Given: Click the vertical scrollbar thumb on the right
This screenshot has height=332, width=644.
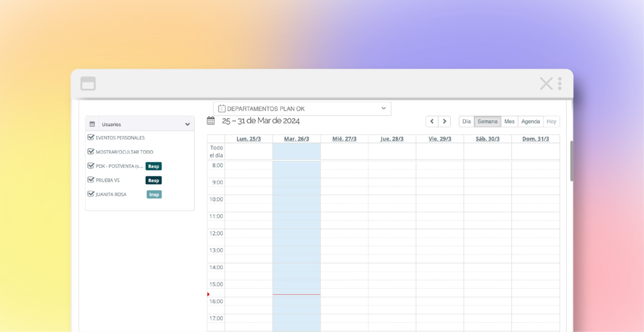Looking at the screenshot, I should (x=572, y=161).
